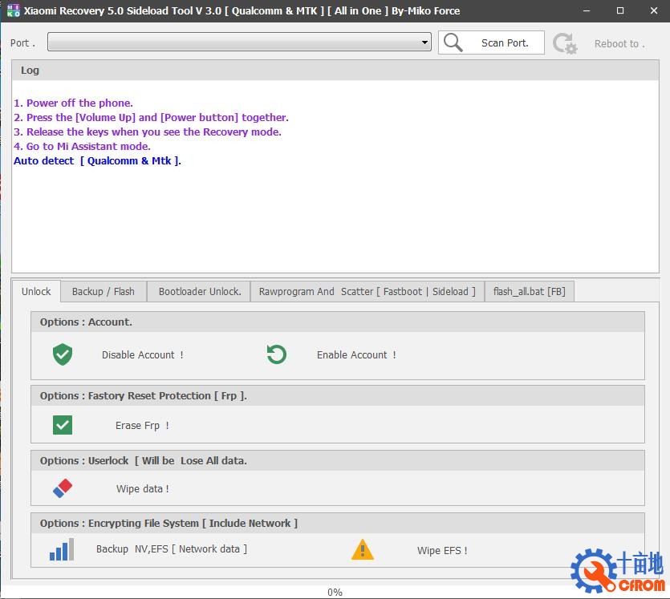Click the signal bars Backup NV,EFS icon
Viewport: 670px width, 599px height.
(62, 549)
